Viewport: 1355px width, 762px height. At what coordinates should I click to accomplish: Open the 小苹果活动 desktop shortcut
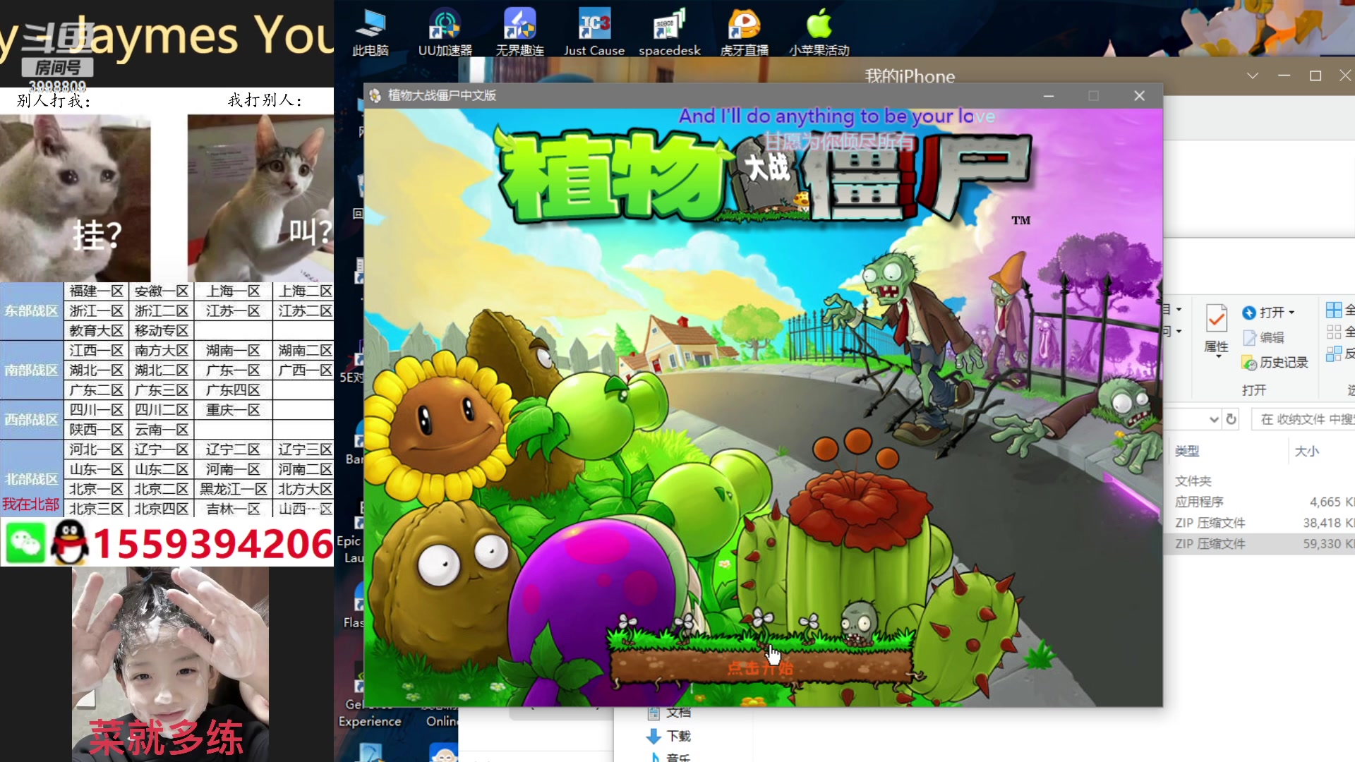click(x=819, y=32)
